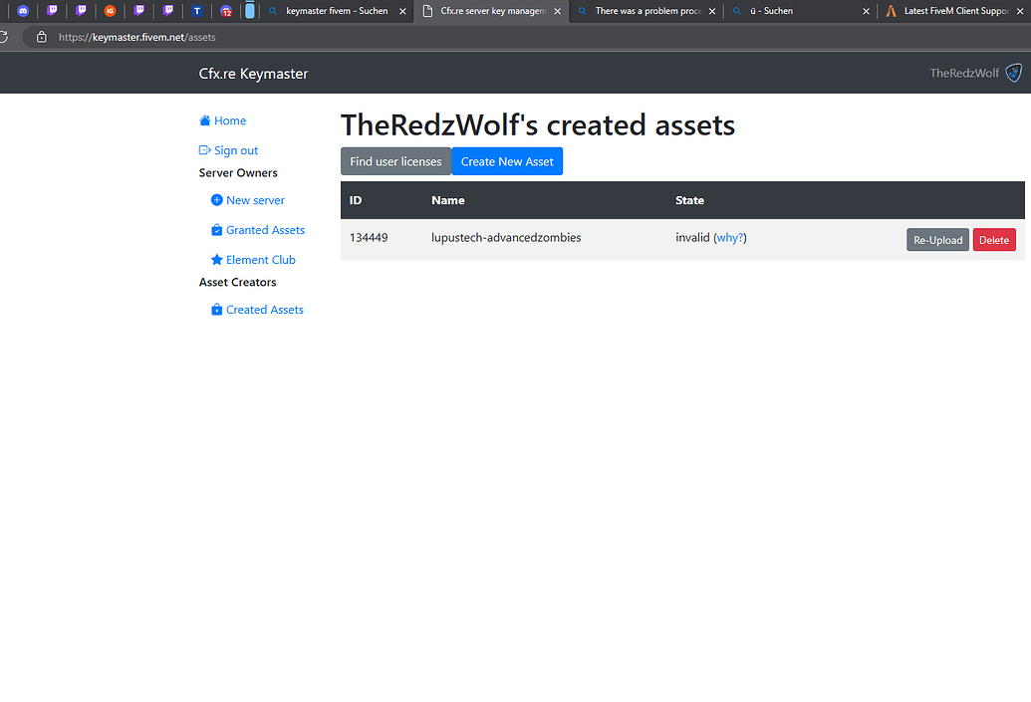This screenshot has width=1031, height=702.
Task: Click the bag icon beside Granted Assets
Action: (x=216, y=229)
